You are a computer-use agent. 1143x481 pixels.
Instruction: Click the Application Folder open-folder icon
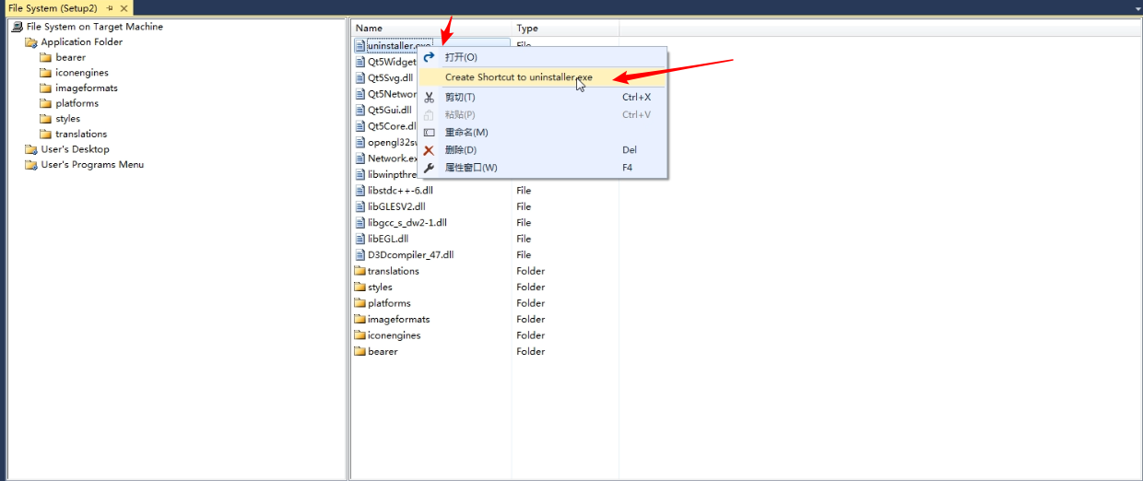(31, 42)
